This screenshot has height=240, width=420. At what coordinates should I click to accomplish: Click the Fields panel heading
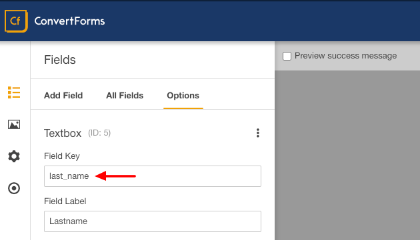(60, 60)
